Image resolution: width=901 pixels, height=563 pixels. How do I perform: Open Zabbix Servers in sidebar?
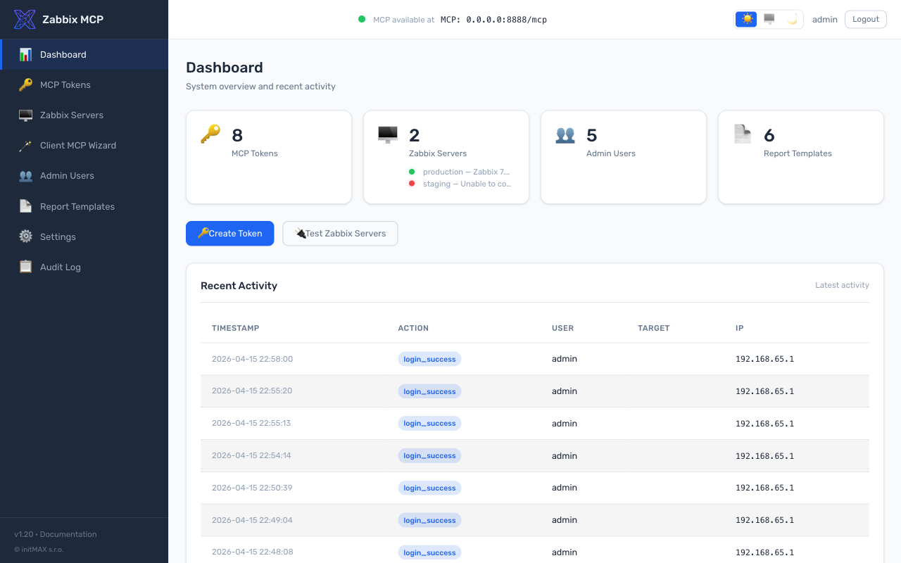[84, 115]
